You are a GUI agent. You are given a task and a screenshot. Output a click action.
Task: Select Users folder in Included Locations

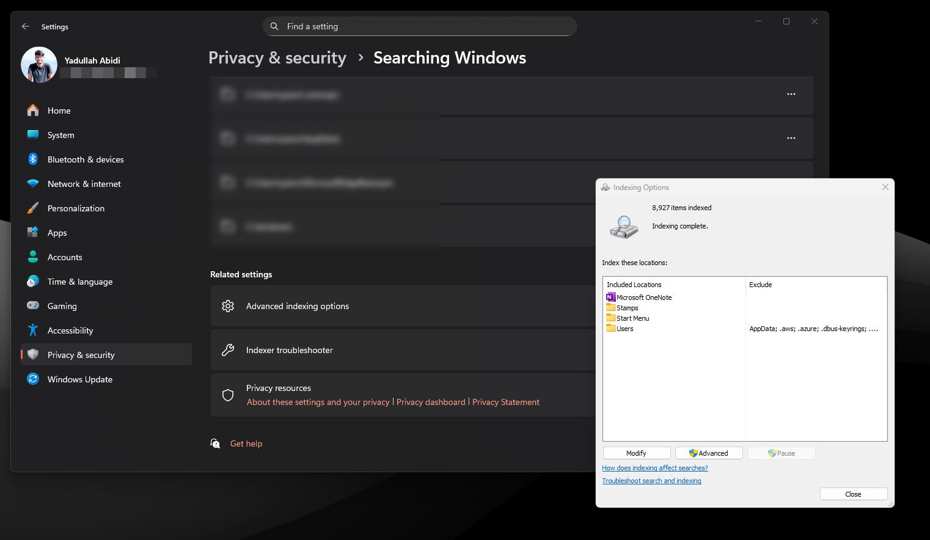tap(620, 329)
